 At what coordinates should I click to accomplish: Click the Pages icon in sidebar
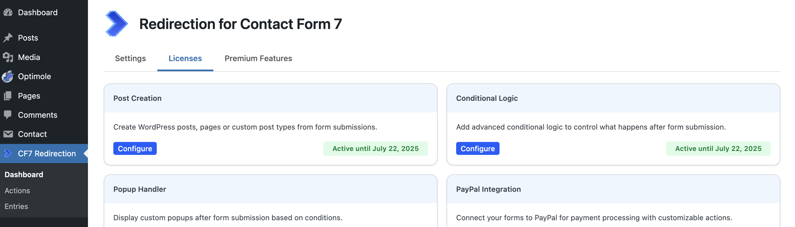(x=8, y=95)
